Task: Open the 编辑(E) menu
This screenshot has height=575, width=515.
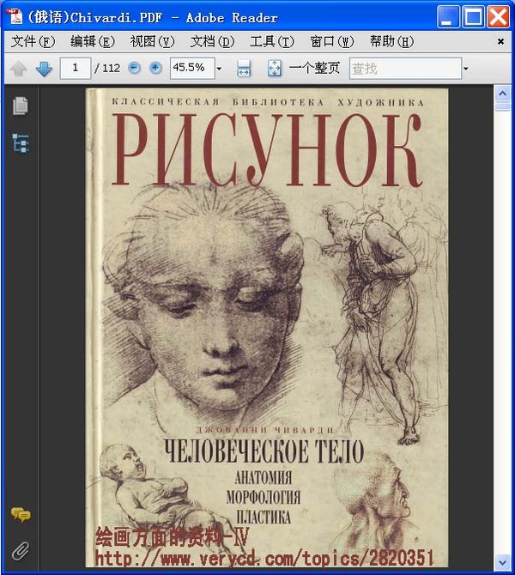Action: [93, 41]
